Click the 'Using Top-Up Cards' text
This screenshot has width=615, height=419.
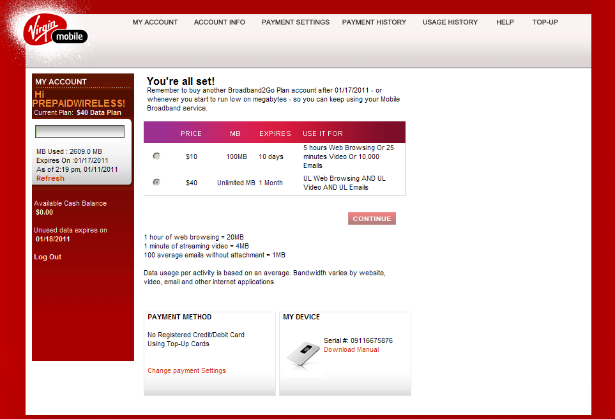point(178,344)
